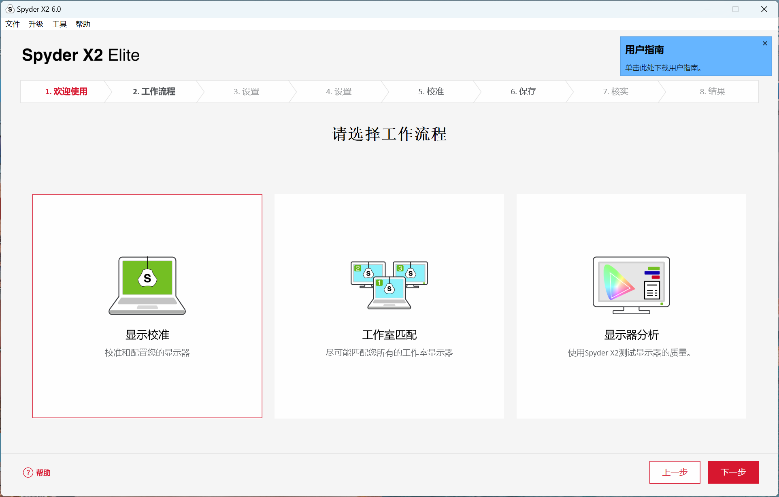The height and width of the screenshot is (497, 779).
Task: Select the 显示校准 laptop icon
Action: (147, 286)
